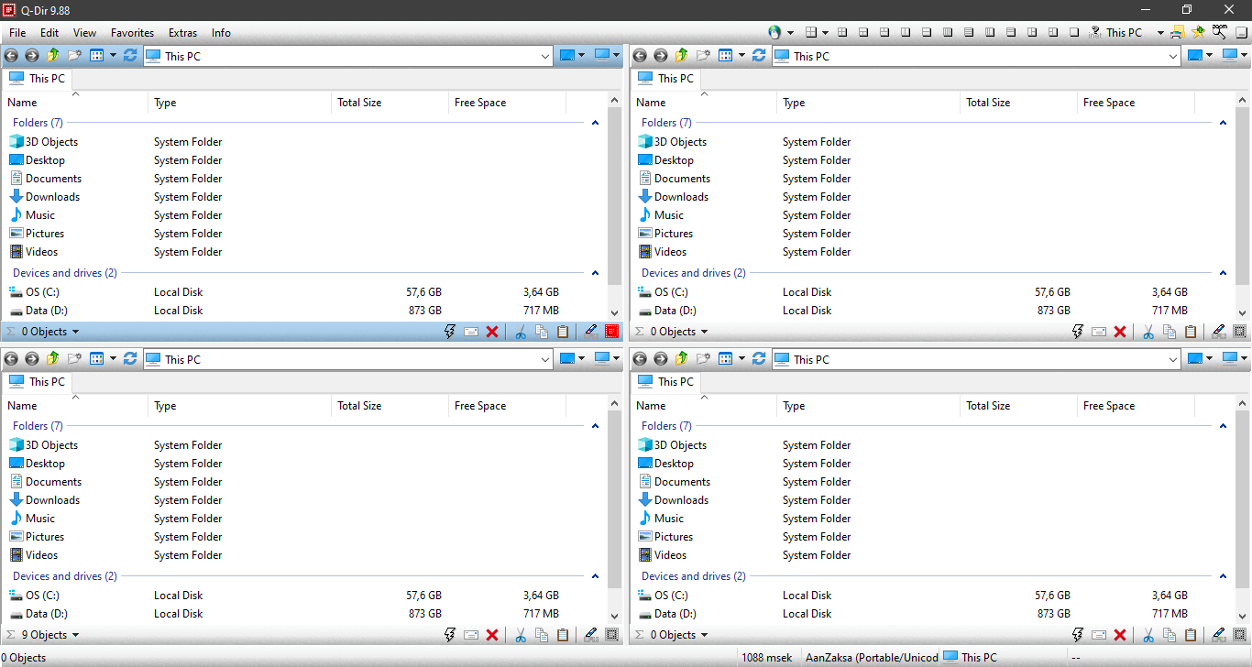Collapse the Folders (7) group in the lower-right pane
1252x667 pixels.
(1223, 426)
